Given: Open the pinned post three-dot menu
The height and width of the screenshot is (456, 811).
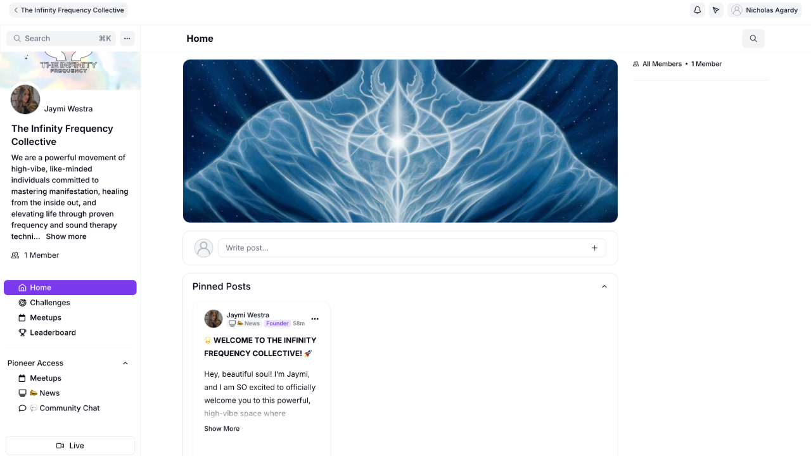Looking at the screenshot, I should (315, 319).
